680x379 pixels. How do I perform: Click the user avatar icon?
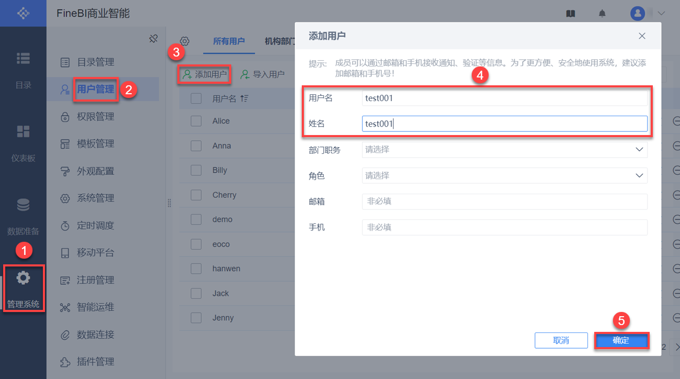(x=638, y=14)
